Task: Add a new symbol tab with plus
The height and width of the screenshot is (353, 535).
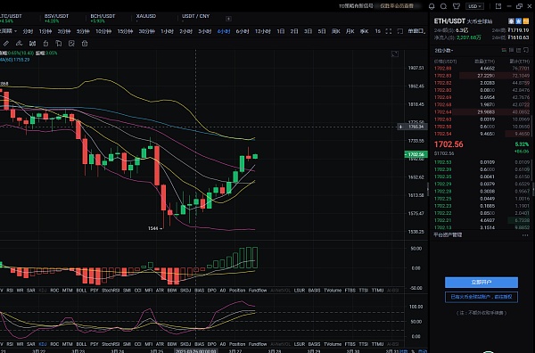Action: coord(228,19)
